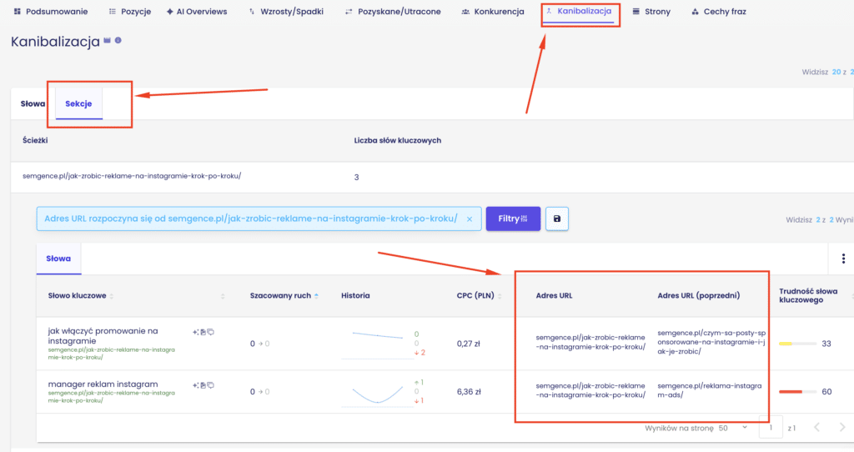Image resolution: width=854 pixels, height=452 pixels.
Task: Remove the Adres URL filter chip with X
Action: click(470, 219)
